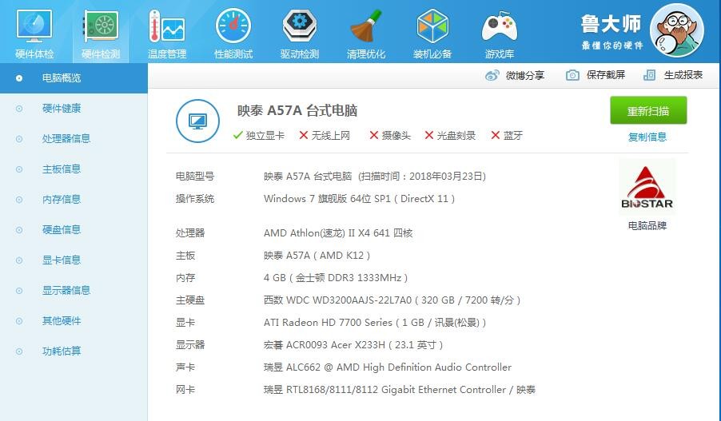Screen dimensions: 721x421
Task: Select the 硬件检测 hardware detection icon
Action: point(101,26)
